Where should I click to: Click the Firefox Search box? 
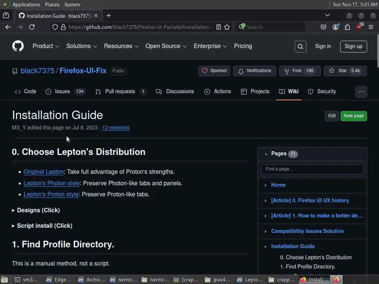point(270,27)
